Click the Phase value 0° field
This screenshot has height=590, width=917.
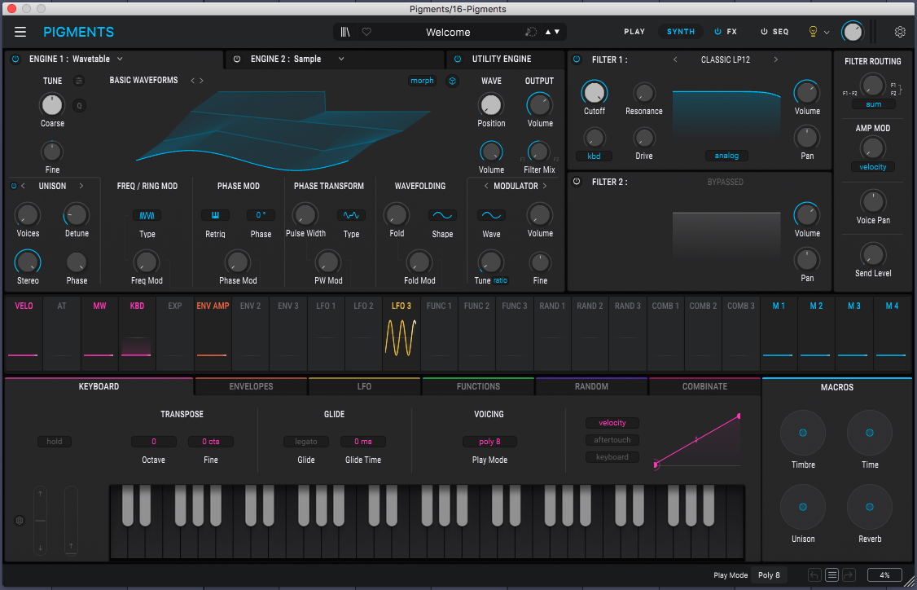261,215
